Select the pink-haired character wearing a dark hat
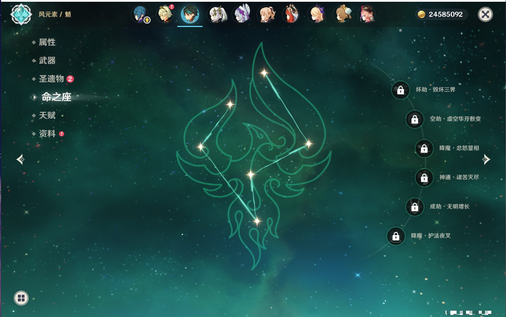Screen dimensions: 506x317 367,14
